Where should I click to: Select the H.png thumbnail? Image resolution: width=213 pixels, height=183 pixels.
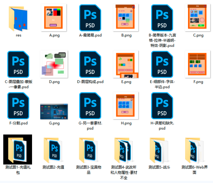[x=126, y=106]
